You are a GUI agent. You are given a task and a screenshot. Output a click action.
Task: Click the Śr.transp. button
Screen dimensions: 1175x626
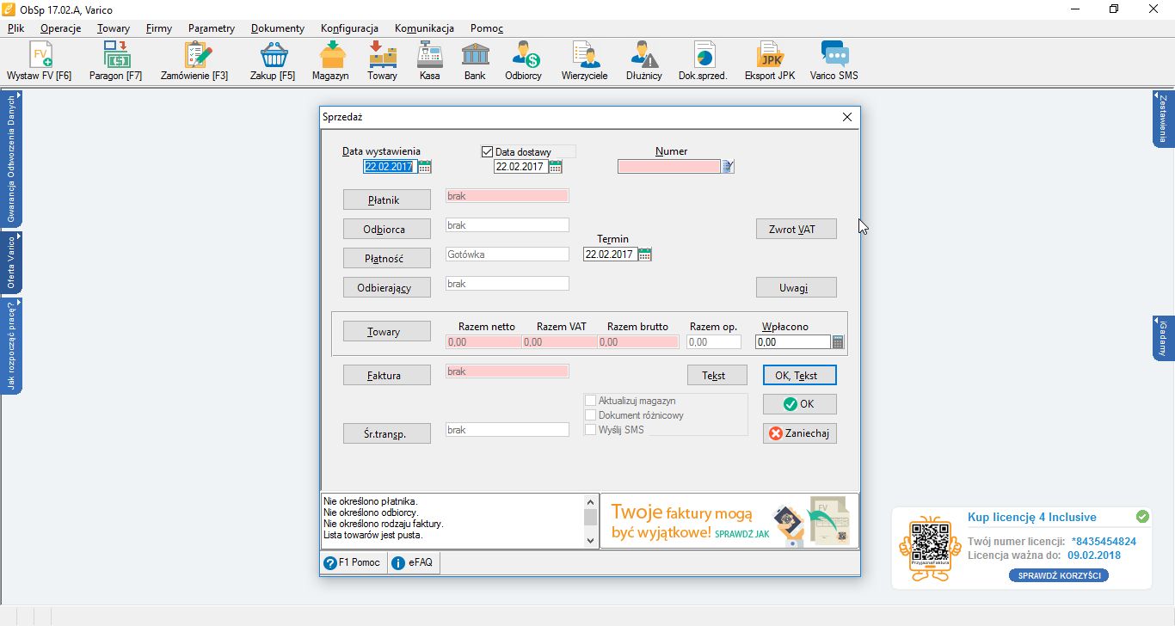(x=386, y=433)
